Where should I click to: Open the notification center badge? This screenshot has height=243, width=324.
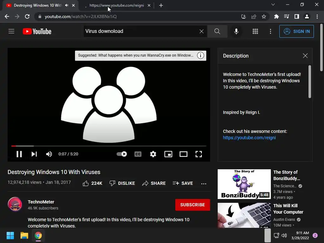pos(315,235)
